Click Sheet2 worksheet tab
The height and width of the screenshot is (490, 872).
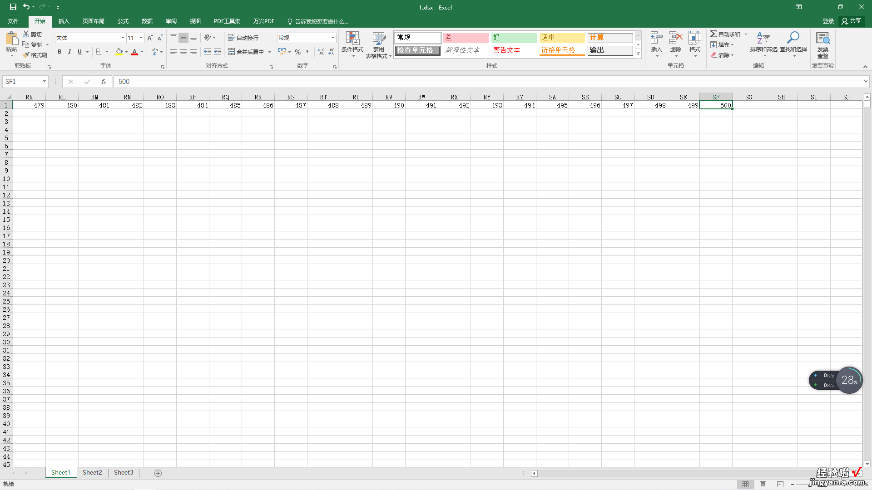[x=92, y=473]
